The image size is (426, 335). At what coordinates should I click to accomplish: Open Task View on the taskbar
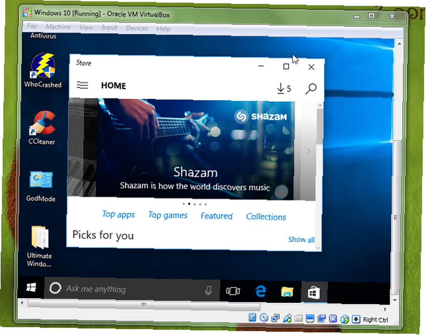[233, 291]
